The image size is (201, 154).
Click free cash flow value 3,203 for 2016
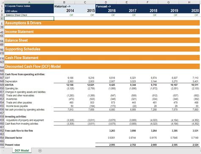112,131
